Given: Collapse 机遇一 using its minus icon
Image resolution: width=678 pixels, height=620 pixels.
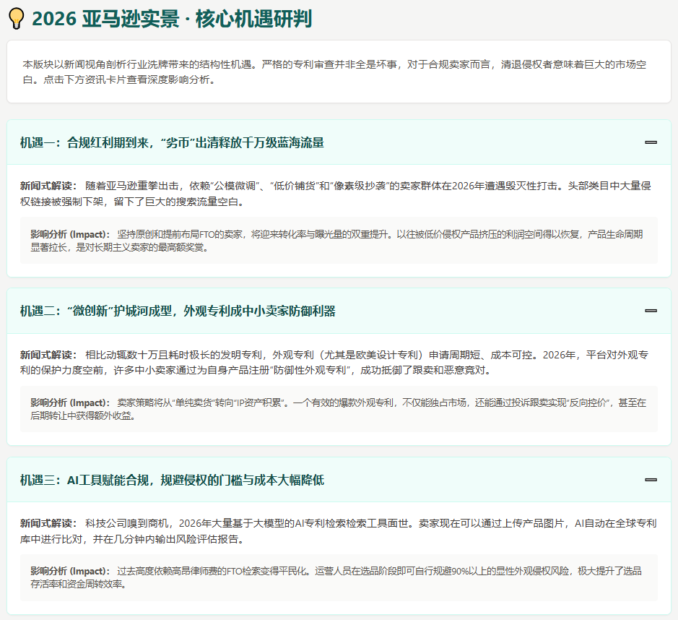Looking at the screenshot, I should pos(651,142).
